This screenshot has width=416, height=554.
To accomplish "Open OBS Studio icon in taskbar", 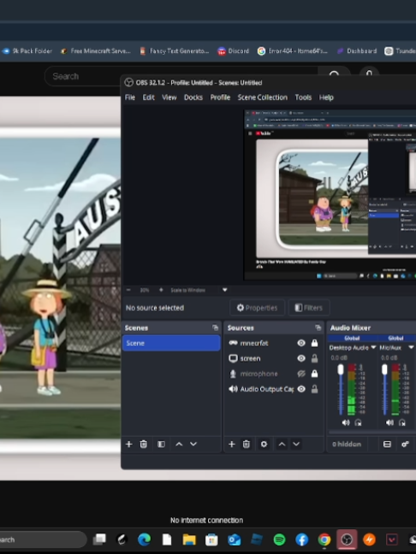I will click(347, 539).
